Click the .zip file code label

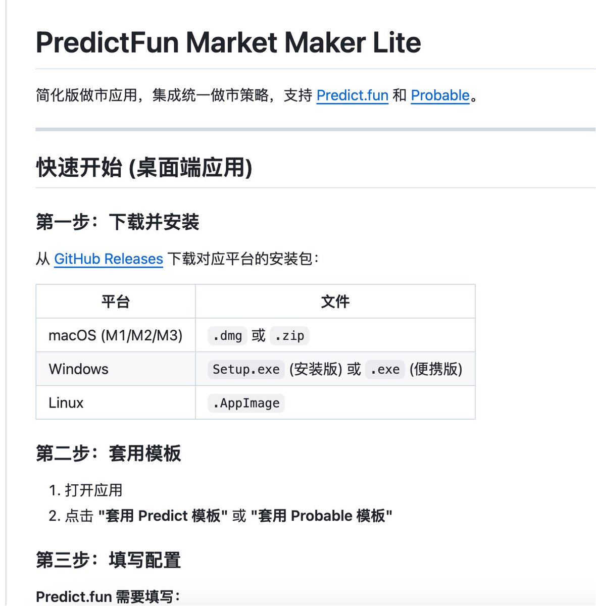pos(289,336)
